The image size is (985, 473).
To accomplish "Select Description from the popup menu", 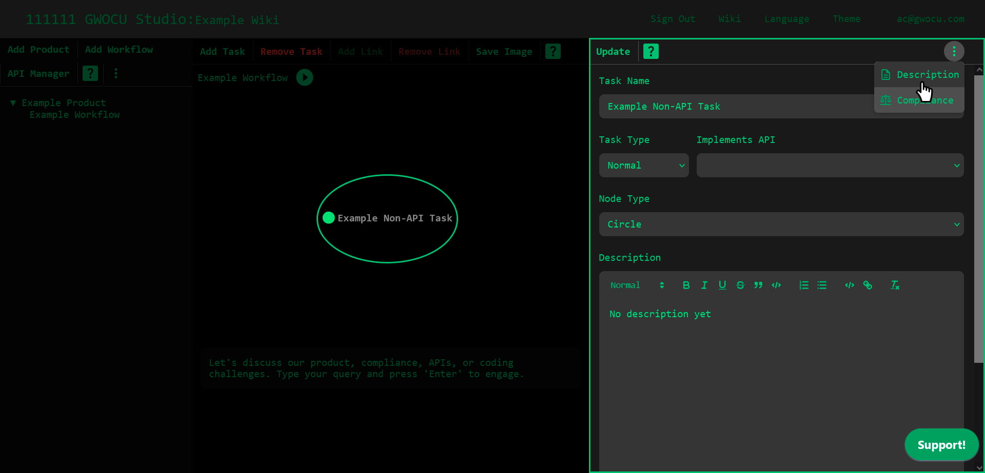I will pyautogui.click(x=919, y=75).
